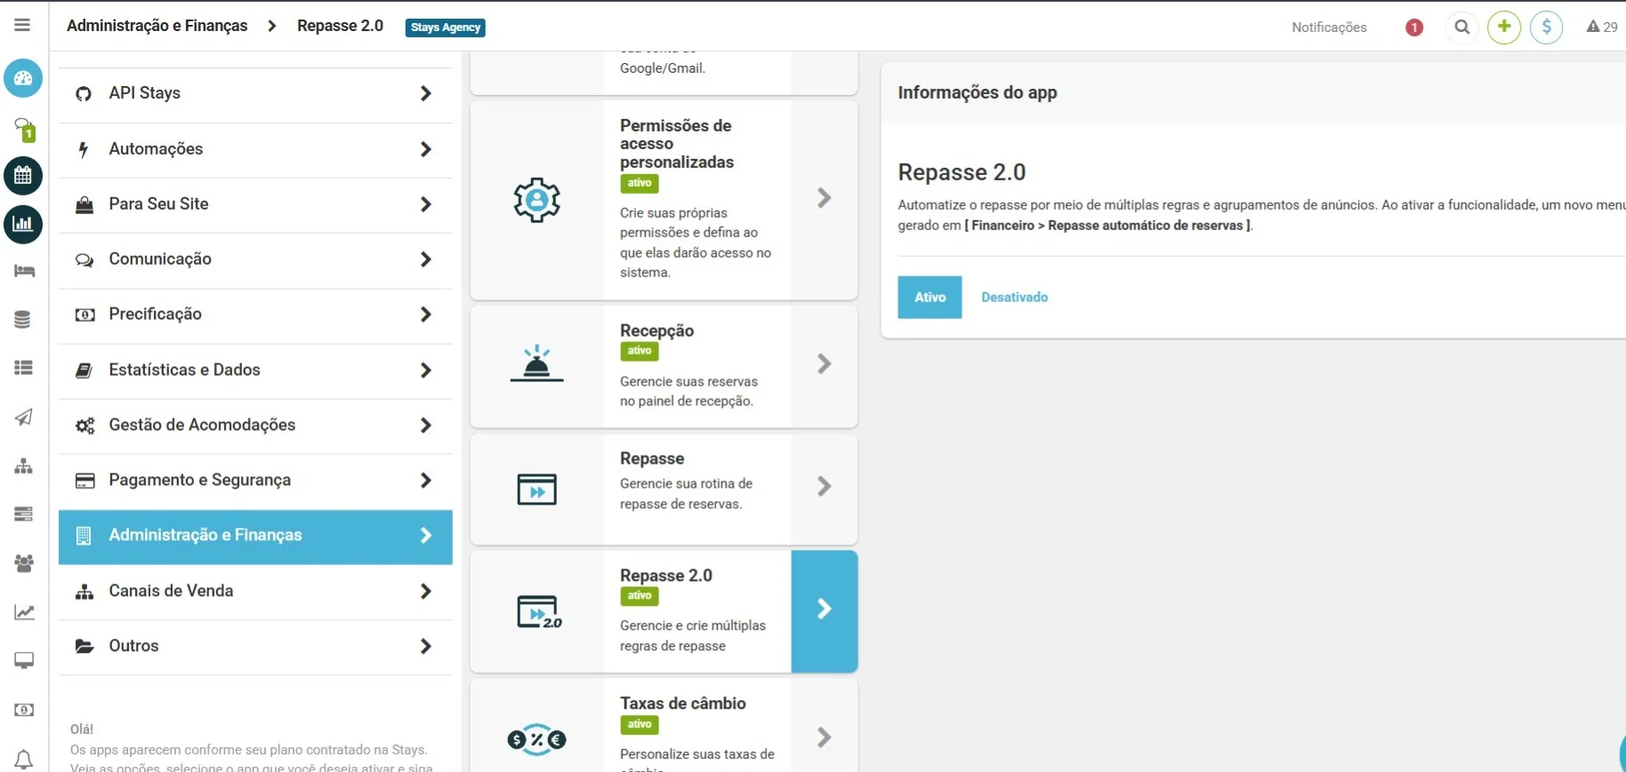Click the Stays Agency badge
Image resolution: width=1626 pixels, height=772 pixels.
[446, 28]
